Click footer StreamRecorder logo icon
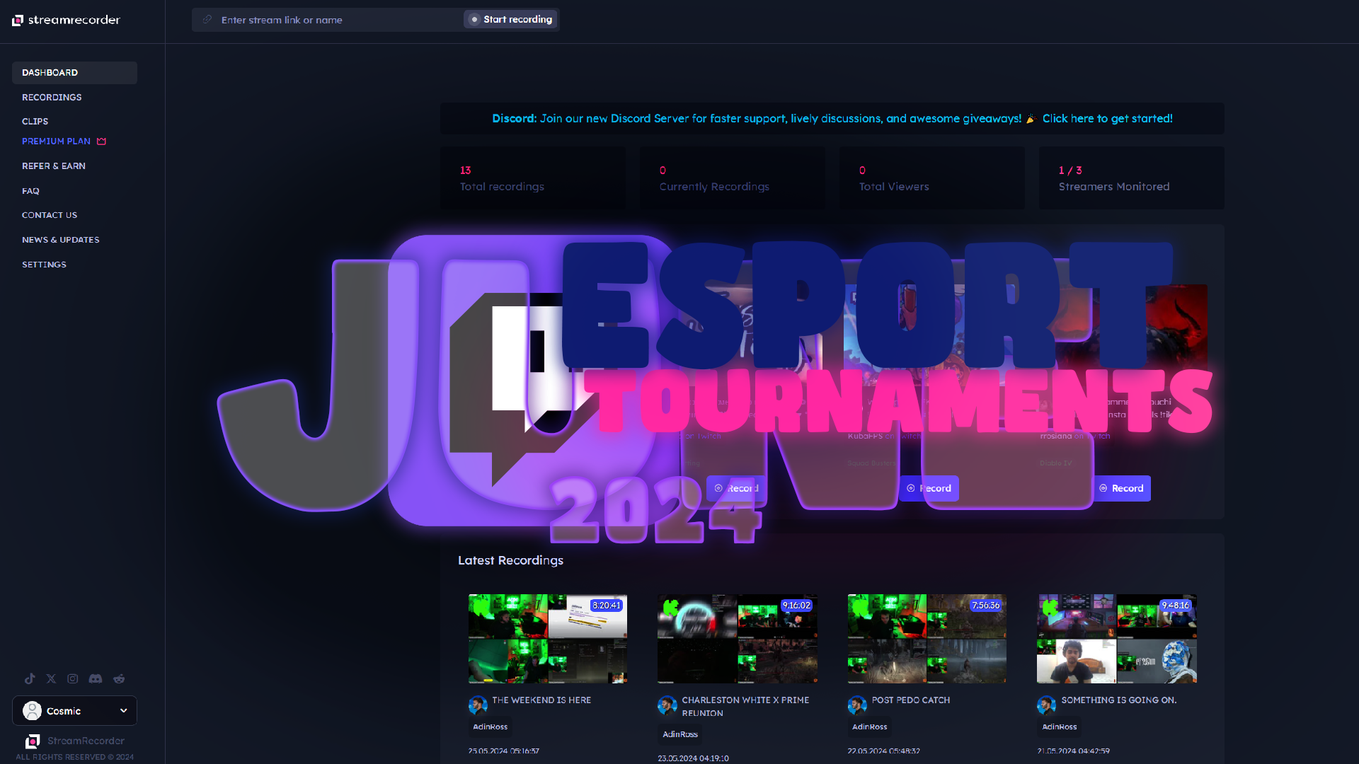 [x=32, y=741]
